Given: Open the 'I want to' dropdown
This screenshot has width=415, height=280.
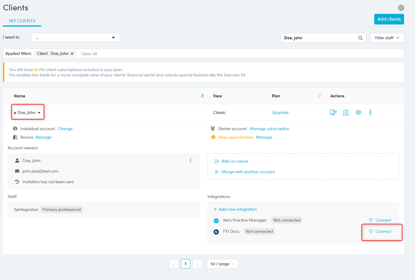Looking at the screenshot, I should point(76,37).
